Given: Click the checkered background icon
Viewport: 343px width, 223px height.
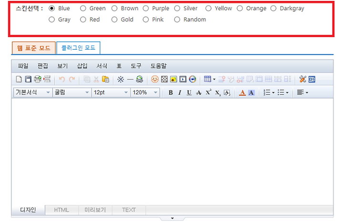Looking at the screenshot, I should click(x=164, y=79).
